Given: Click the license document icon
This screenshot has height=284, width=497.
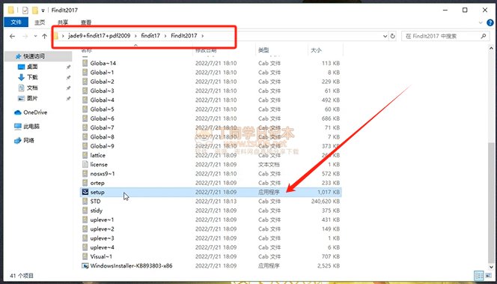Looking at the screenshot, I should [85, 164].
